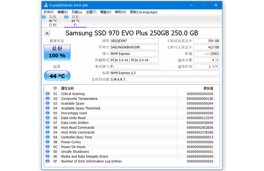The width and height of the screenshot is (264, 171).
Task: Click status orb for Host Read Commands
Action: click(x=48, y=127)
